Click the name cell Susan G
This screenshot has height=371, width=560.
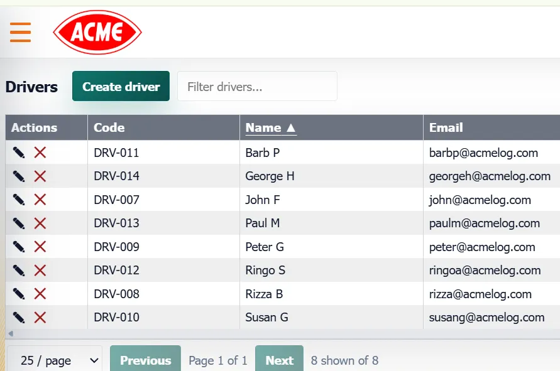(x=331, y=318)
